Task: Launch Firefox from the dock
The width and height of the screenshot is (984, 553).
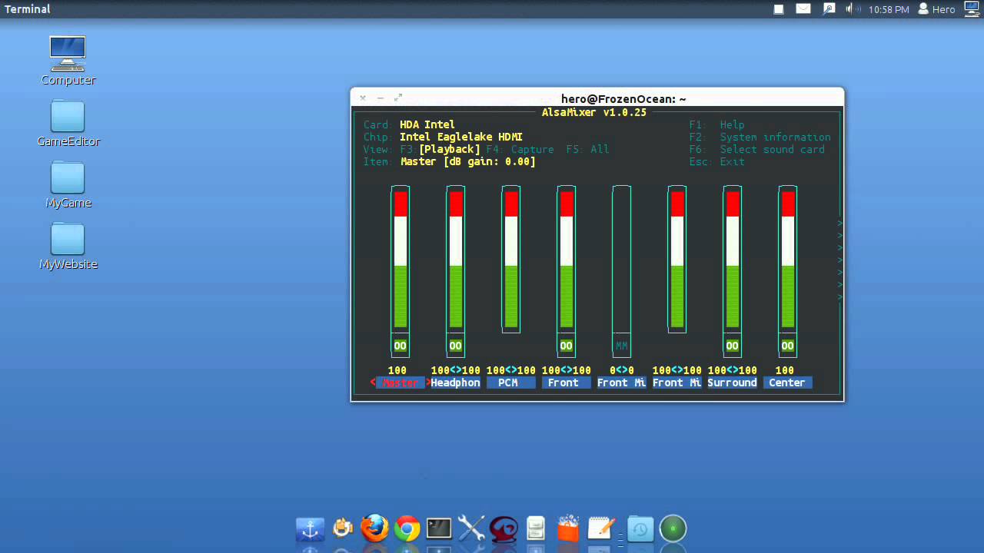Action: coord(374,528)
